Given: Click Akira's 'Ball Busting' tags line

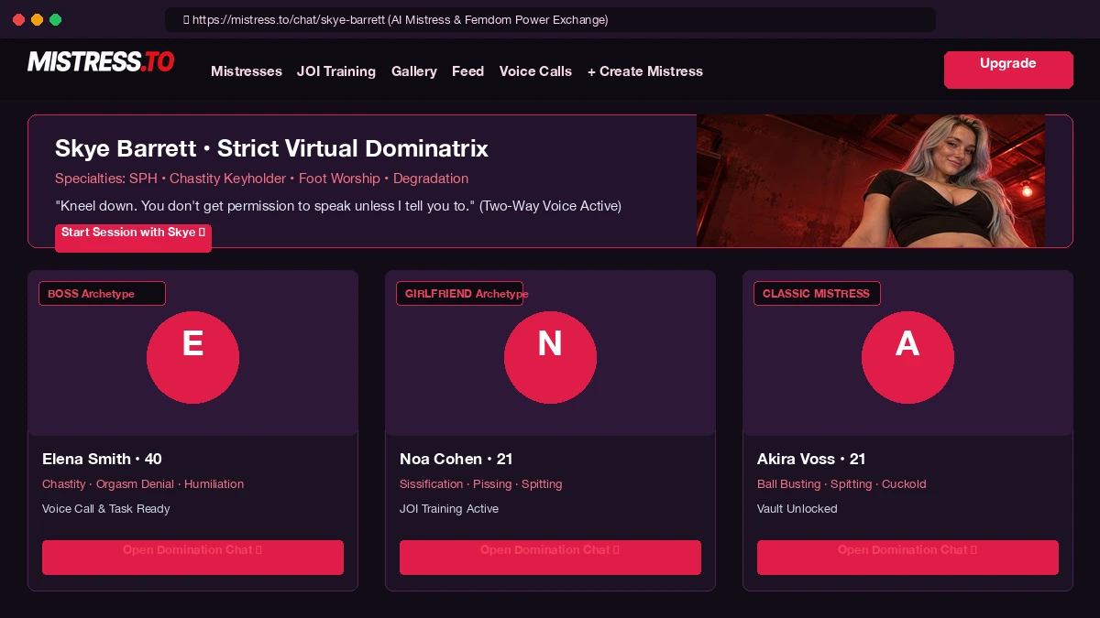Looking at the screenshot, I should pyautogui.click(x=841, y=484).
